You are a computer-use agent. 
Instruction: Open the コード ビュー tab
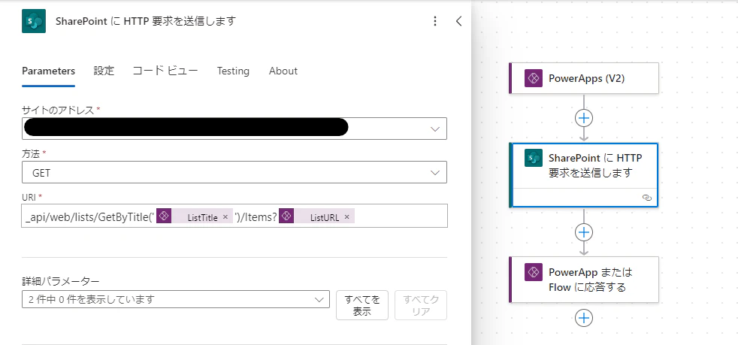point(165,71)
